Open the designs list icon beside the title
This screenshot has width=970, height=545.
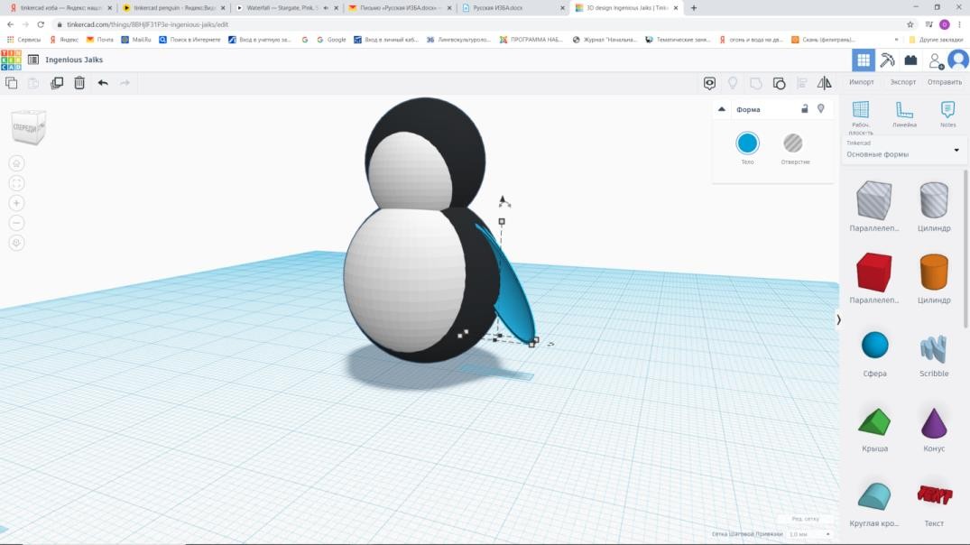33,60
